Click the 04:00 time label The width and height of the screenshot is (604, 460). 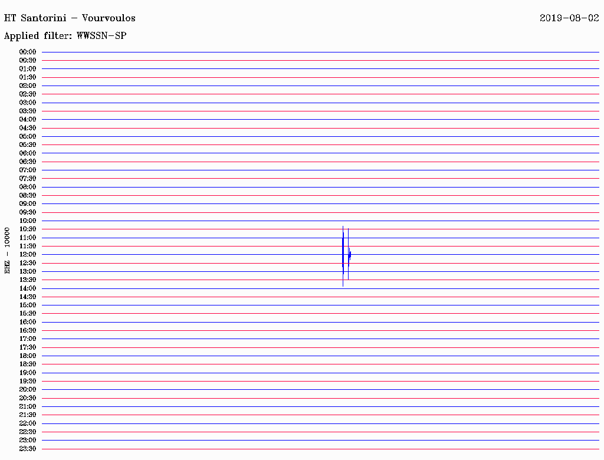click(x=28, y=120)
